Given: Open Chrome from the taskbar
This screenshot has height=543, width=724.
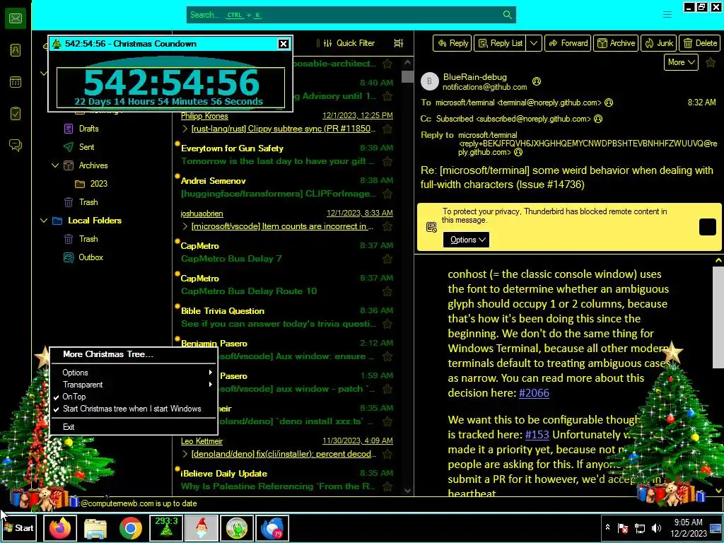Looking at the screenshot, I should 131,528.
